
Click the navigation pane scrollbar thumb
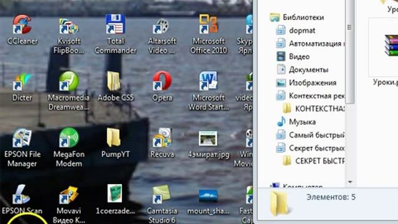point(350,51)
